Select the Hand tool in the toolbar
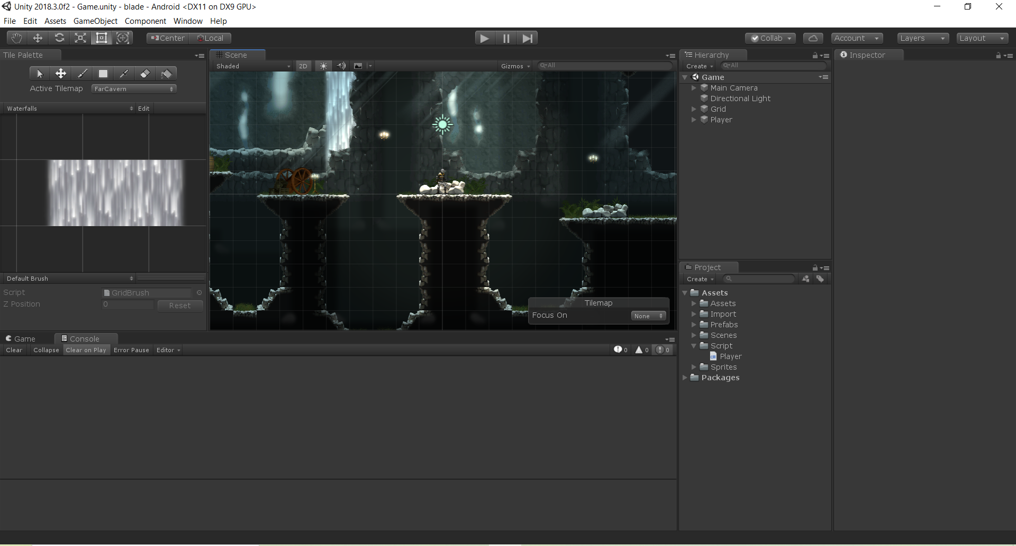 click(x=16, y=38)
